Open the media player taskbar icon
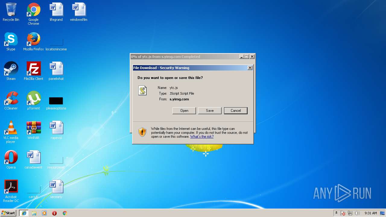Viewport: 386px width, 217px height. tap(44, 213)
